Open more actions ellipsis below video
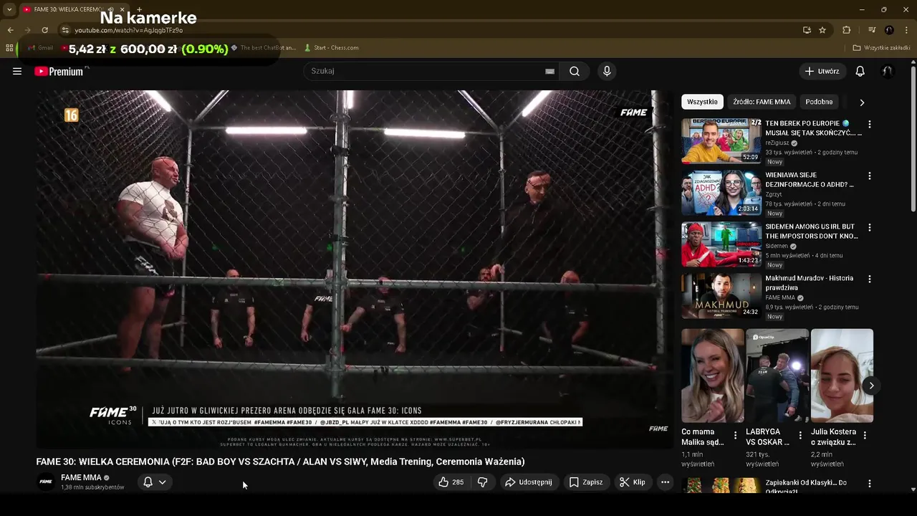 click(665, 482)
